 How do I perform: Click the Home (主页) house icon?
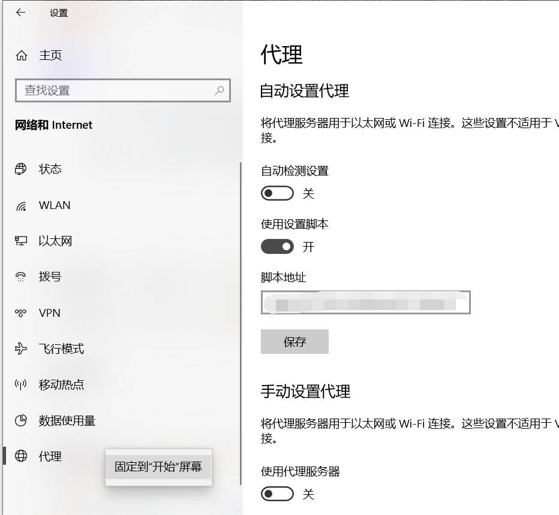point(22,56)
